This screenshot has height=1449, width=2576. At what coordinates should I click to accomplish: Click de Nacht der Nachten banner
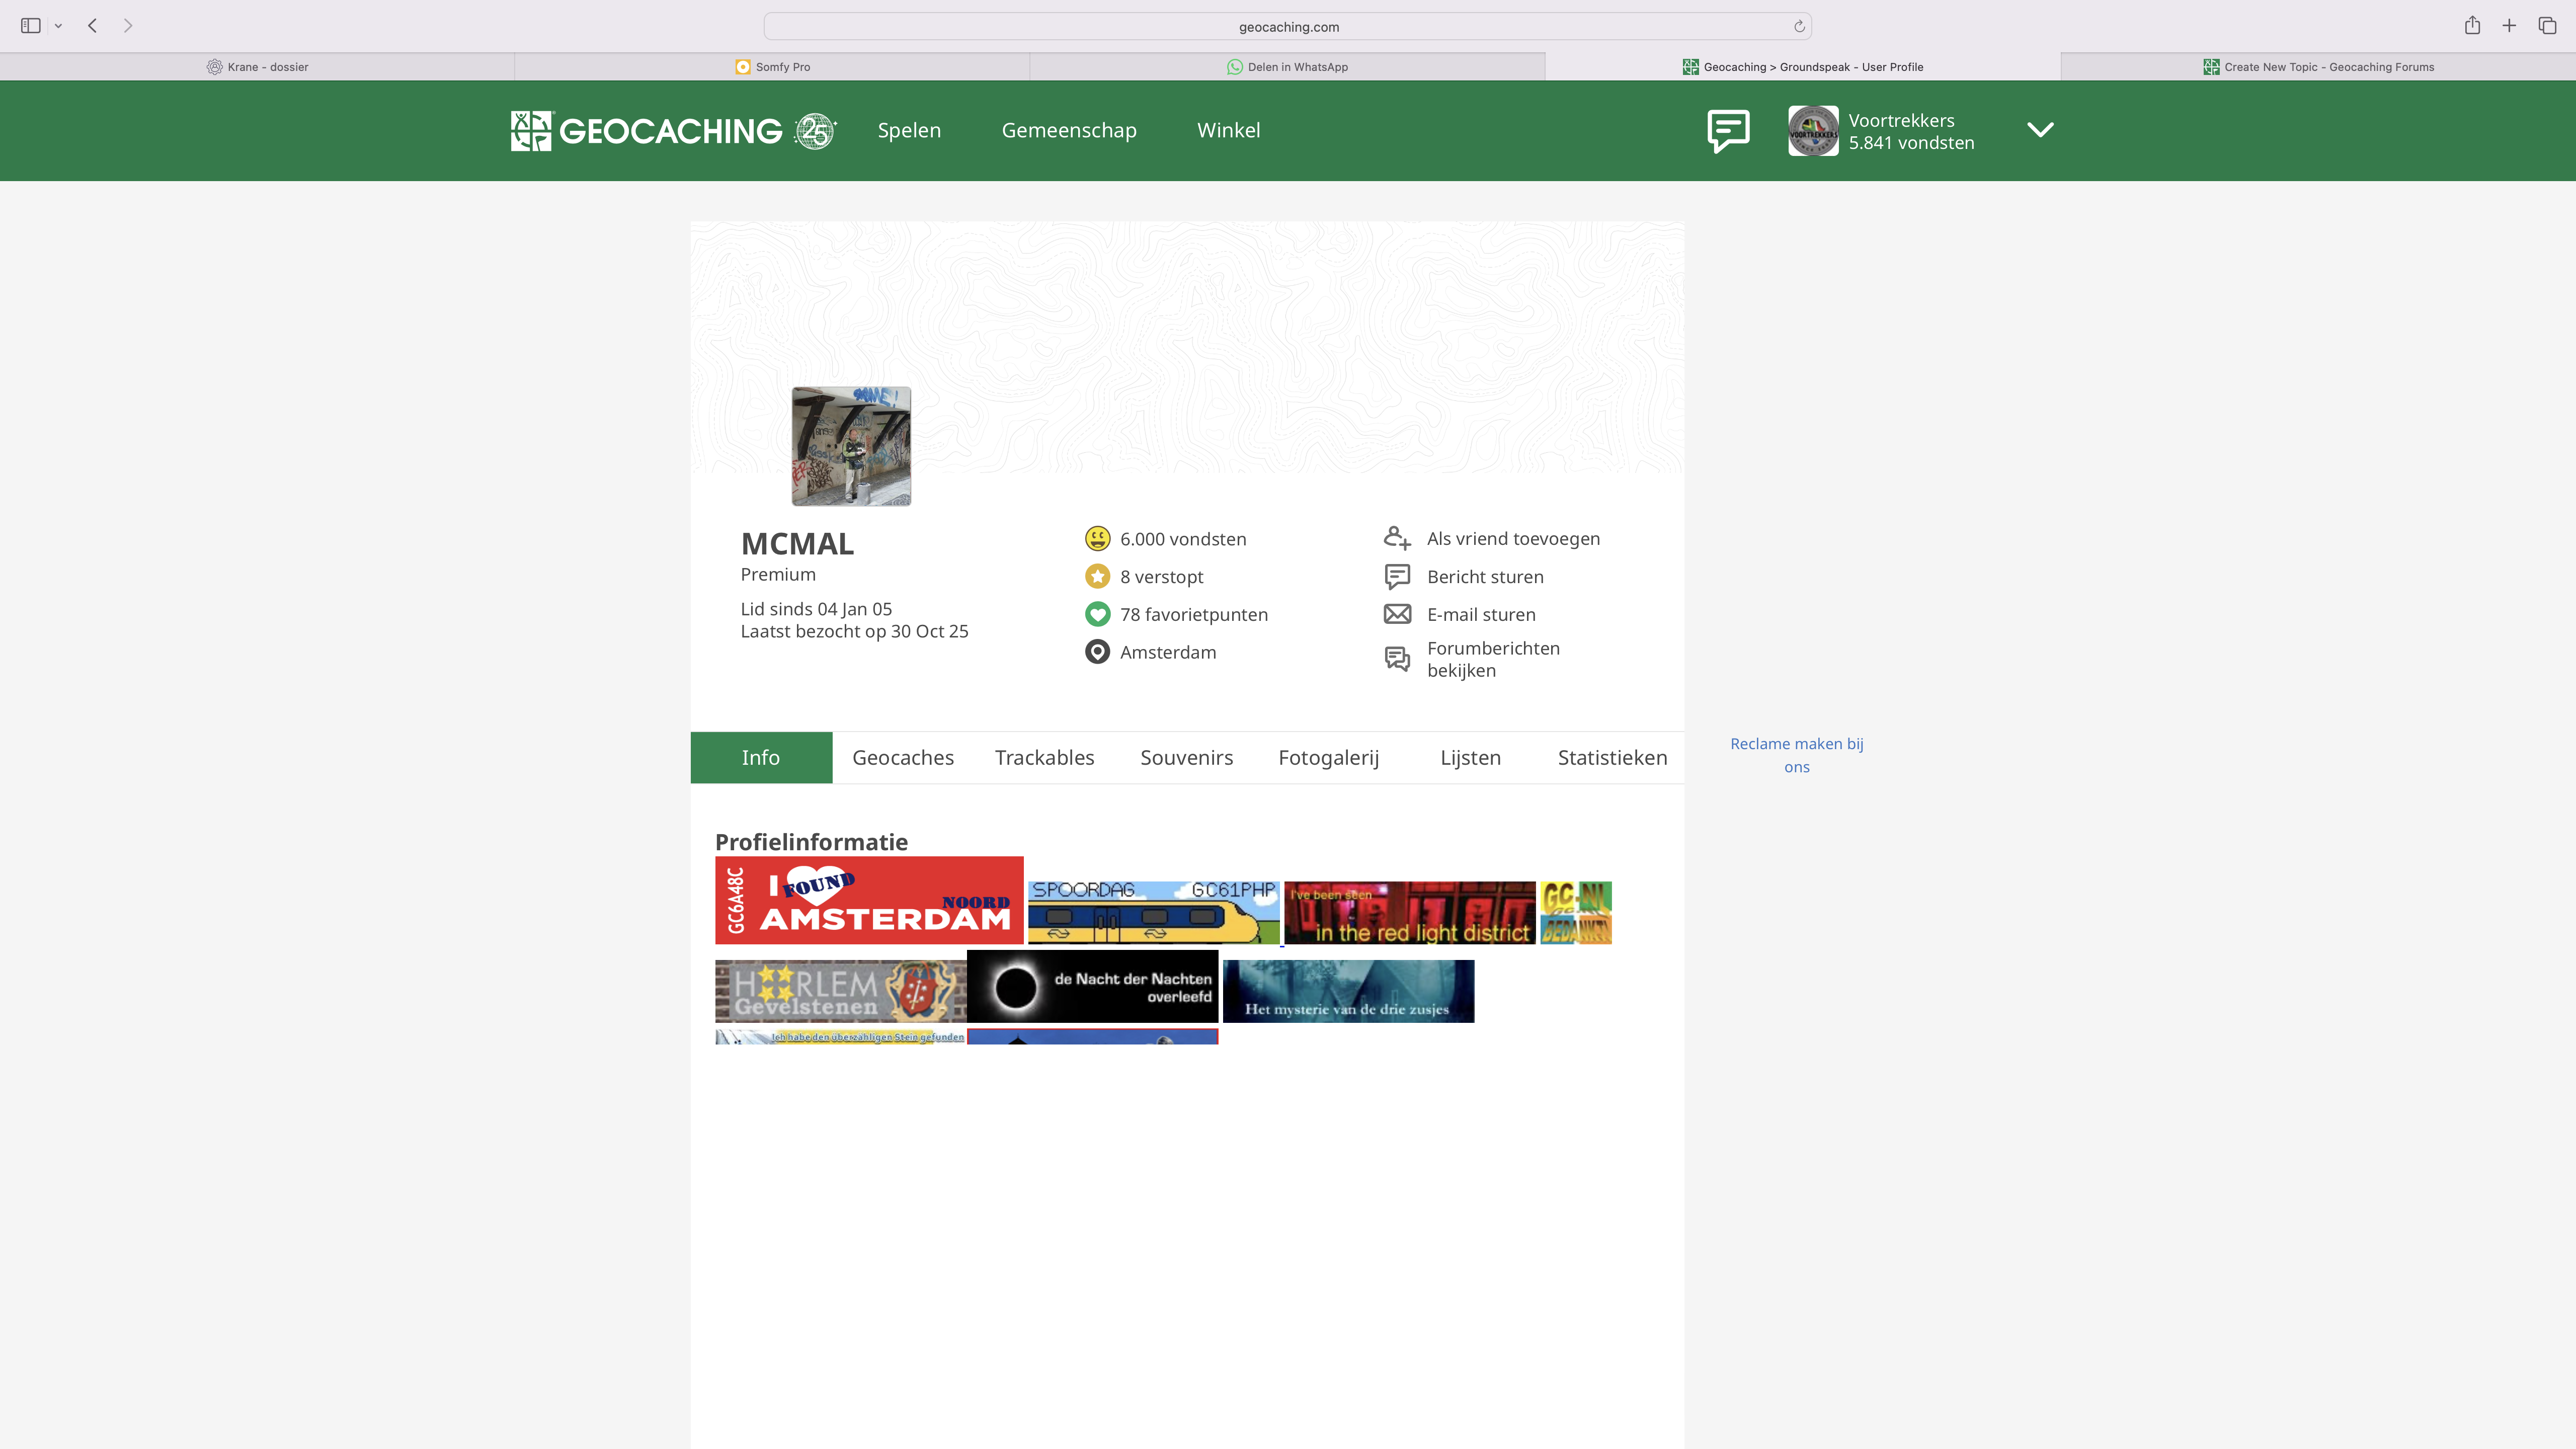(x=1092, y=986)
